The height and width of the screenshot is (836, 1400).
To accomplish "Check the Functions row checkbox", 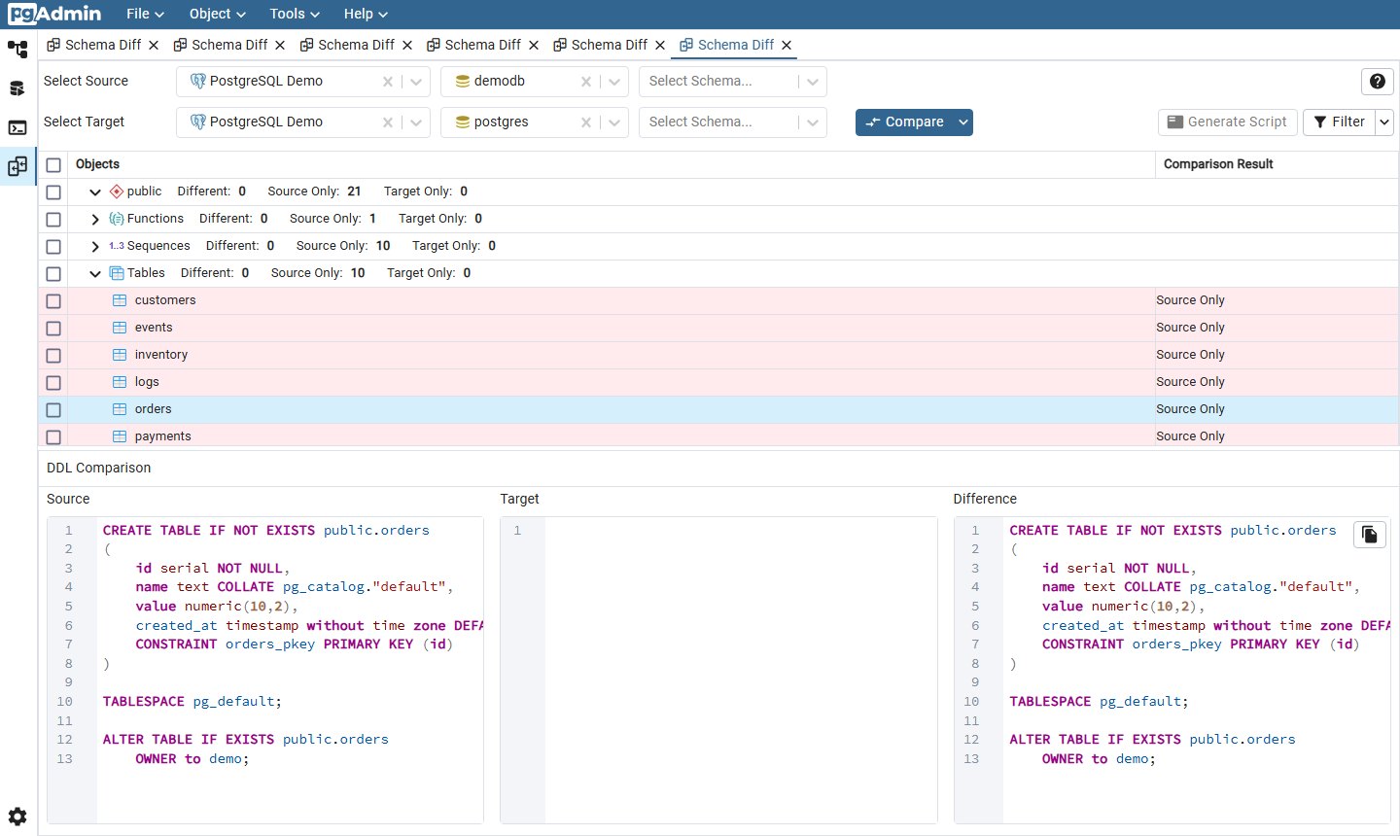I will 53,220.
